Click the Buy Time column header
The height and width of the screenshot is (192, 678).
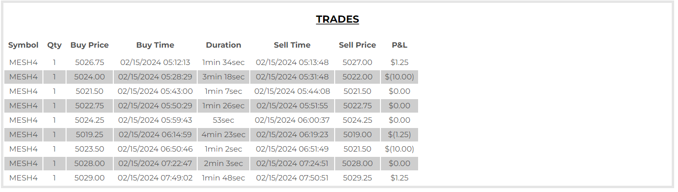pyautogui.click(x=155, y=45)
